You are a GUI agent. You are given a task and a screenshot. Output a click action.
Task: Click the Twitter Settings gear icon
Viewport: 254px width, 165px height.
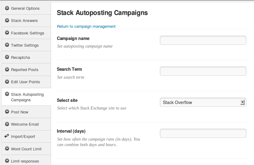click(7, 45)
